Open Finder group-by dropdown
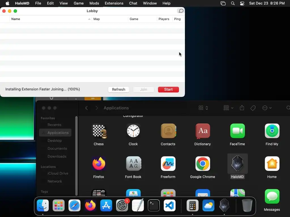Screen dimensions: 290x217 229,108
